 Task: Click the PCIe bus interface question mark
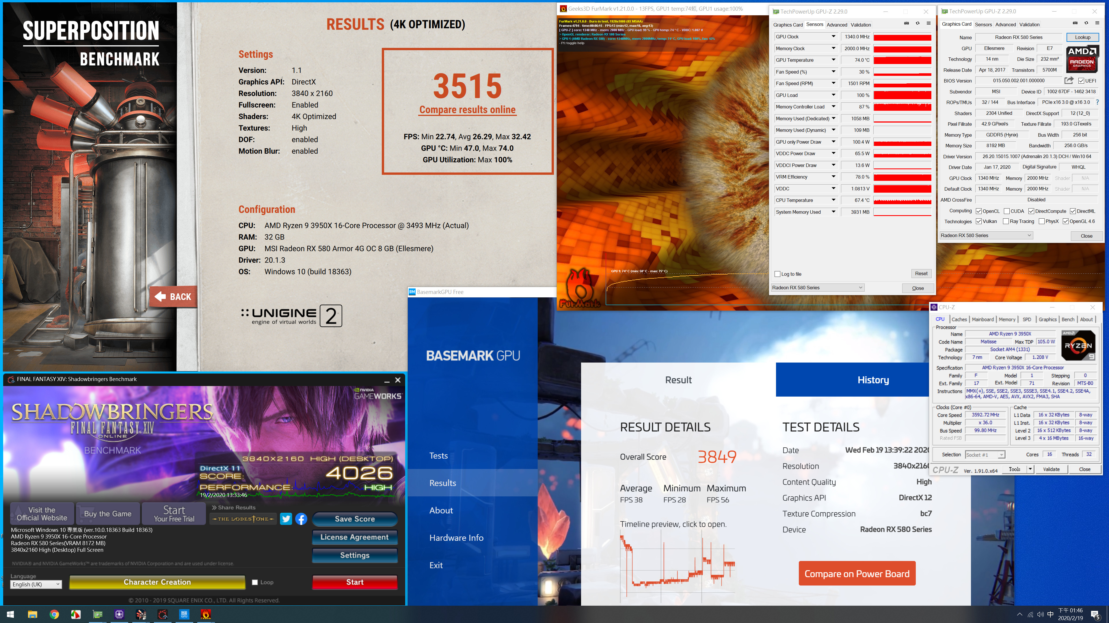[1097, 102]
